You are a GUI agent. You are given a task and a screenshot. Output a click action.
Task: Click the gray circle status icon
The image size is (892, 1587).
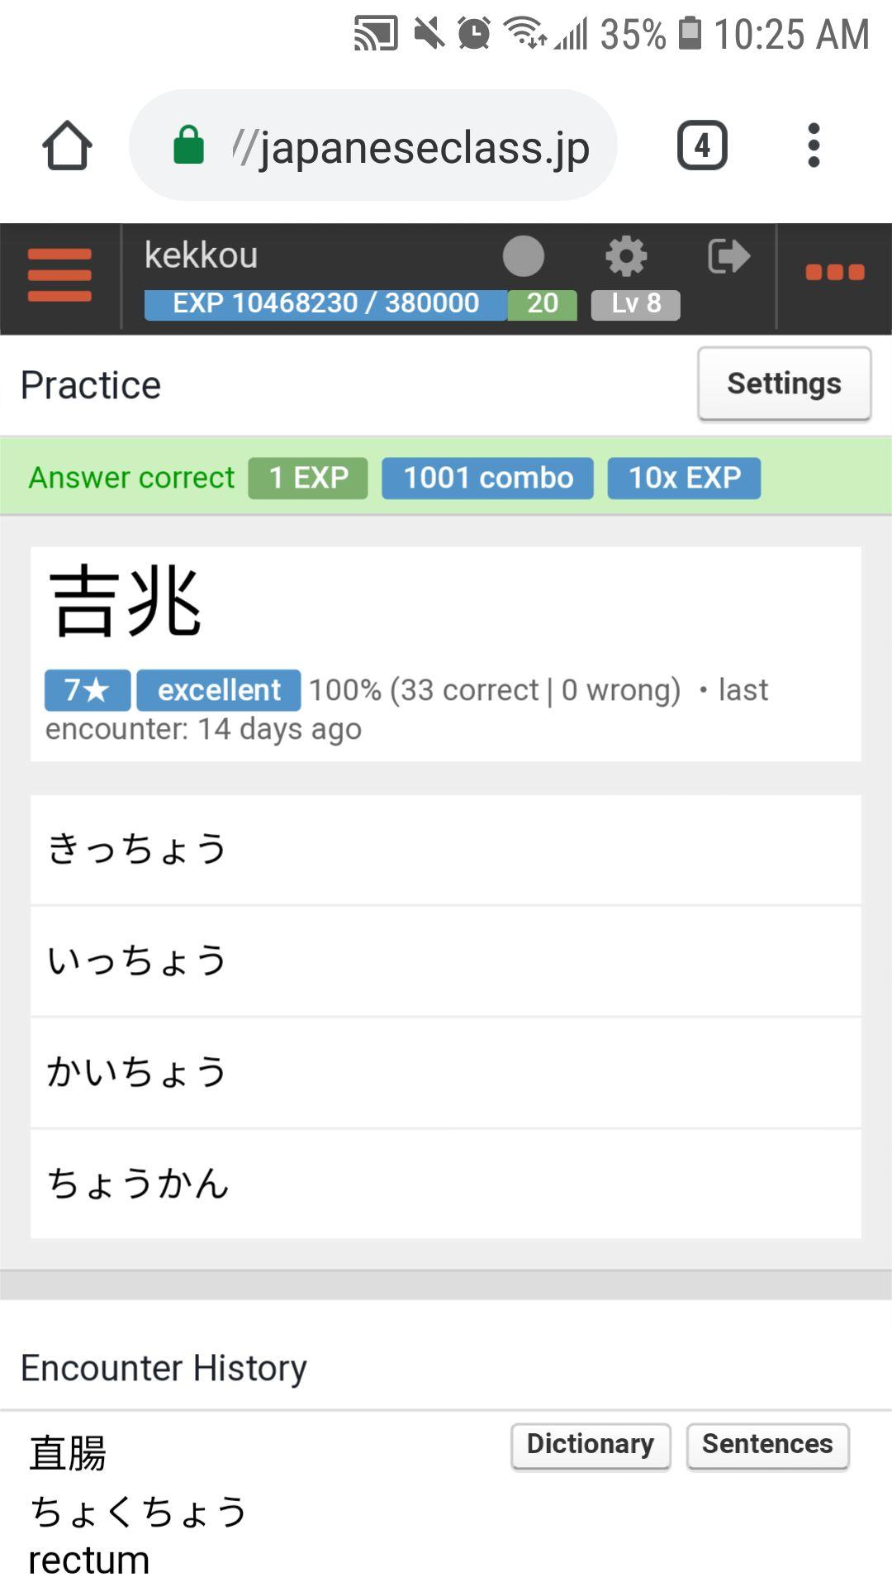pyautogui.click(x=523, y=256)
